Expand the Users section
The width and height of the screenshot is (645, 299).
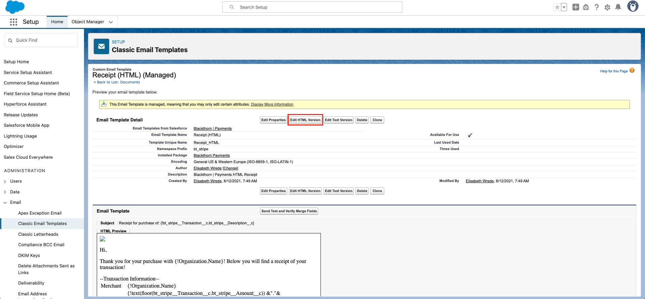[x=5, y=181]
